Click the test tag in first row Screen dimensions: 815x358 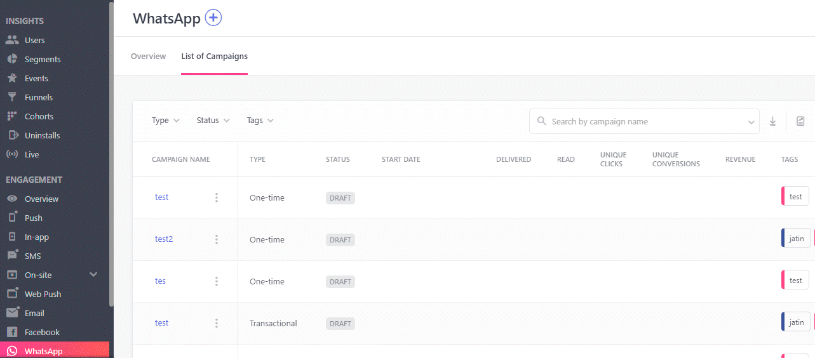795,197
